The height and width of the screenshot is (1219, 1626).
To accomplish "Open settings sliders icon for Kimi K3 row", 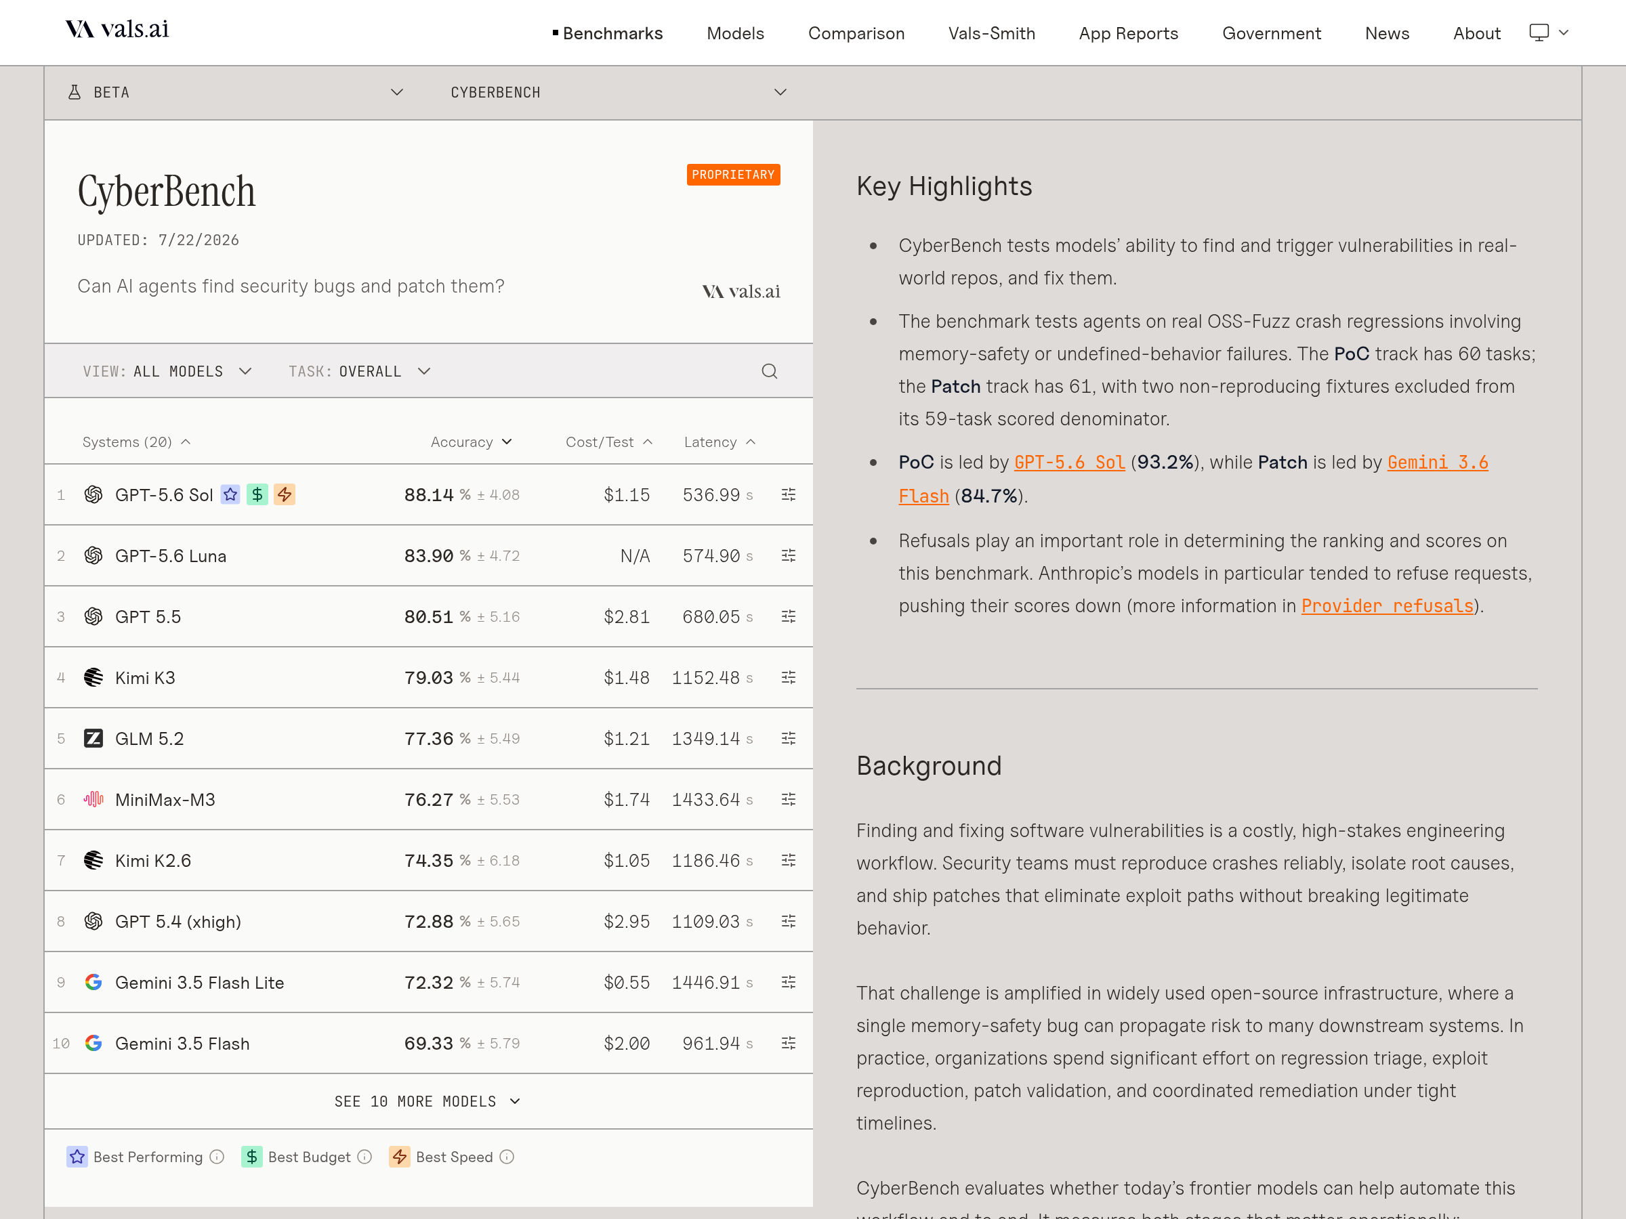I will [x=788, y=677].
